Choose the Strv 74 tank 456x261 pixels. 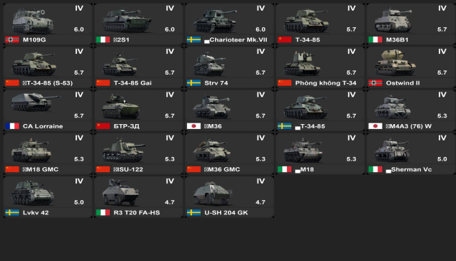click(x=229, y=67)
